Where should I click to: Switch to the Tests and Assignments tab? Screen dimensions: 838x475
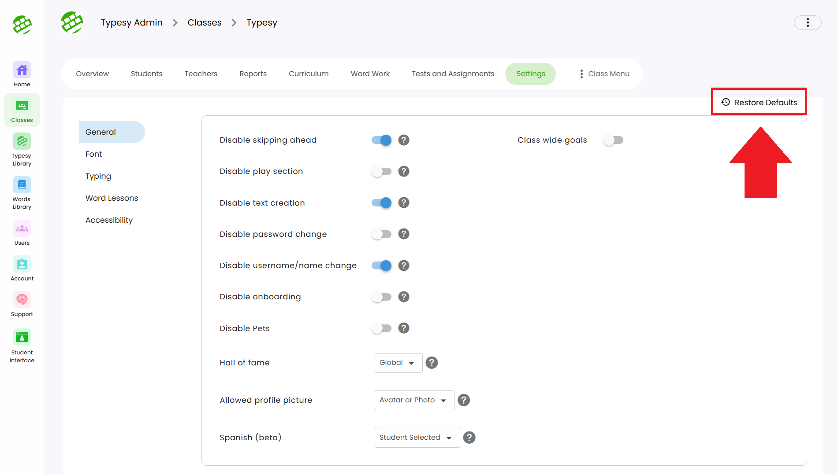(453, 74)
